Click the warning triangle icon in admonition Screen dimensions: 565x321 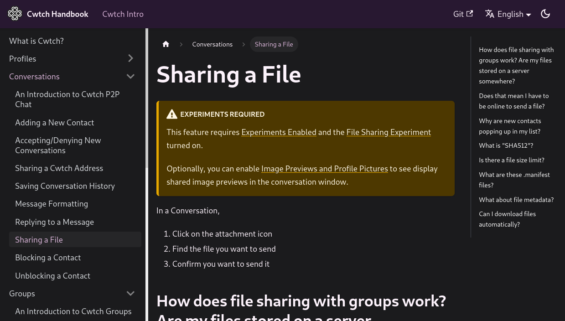(x=172, y=114)
